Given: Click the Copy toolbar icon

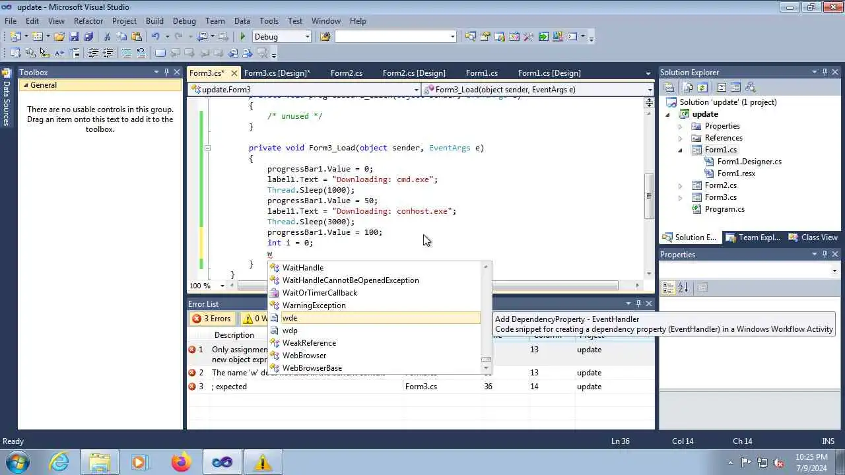Looking at the screenshot, I should [122, 37].
